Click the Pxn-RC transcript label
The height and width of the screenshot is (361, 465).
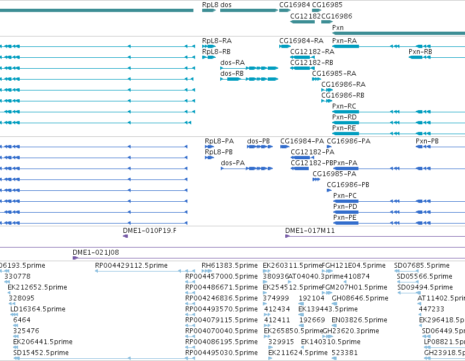(344, 106)
